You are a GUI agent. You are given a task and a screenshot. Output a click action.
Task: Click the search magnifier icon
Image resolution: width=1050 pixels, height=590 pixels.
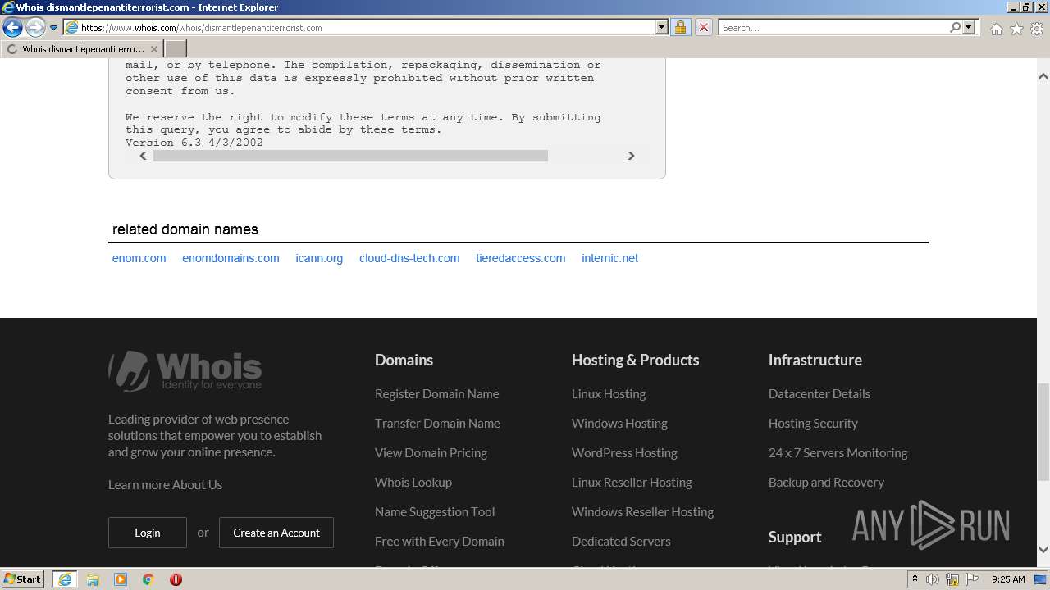click(x=955, y=28)
